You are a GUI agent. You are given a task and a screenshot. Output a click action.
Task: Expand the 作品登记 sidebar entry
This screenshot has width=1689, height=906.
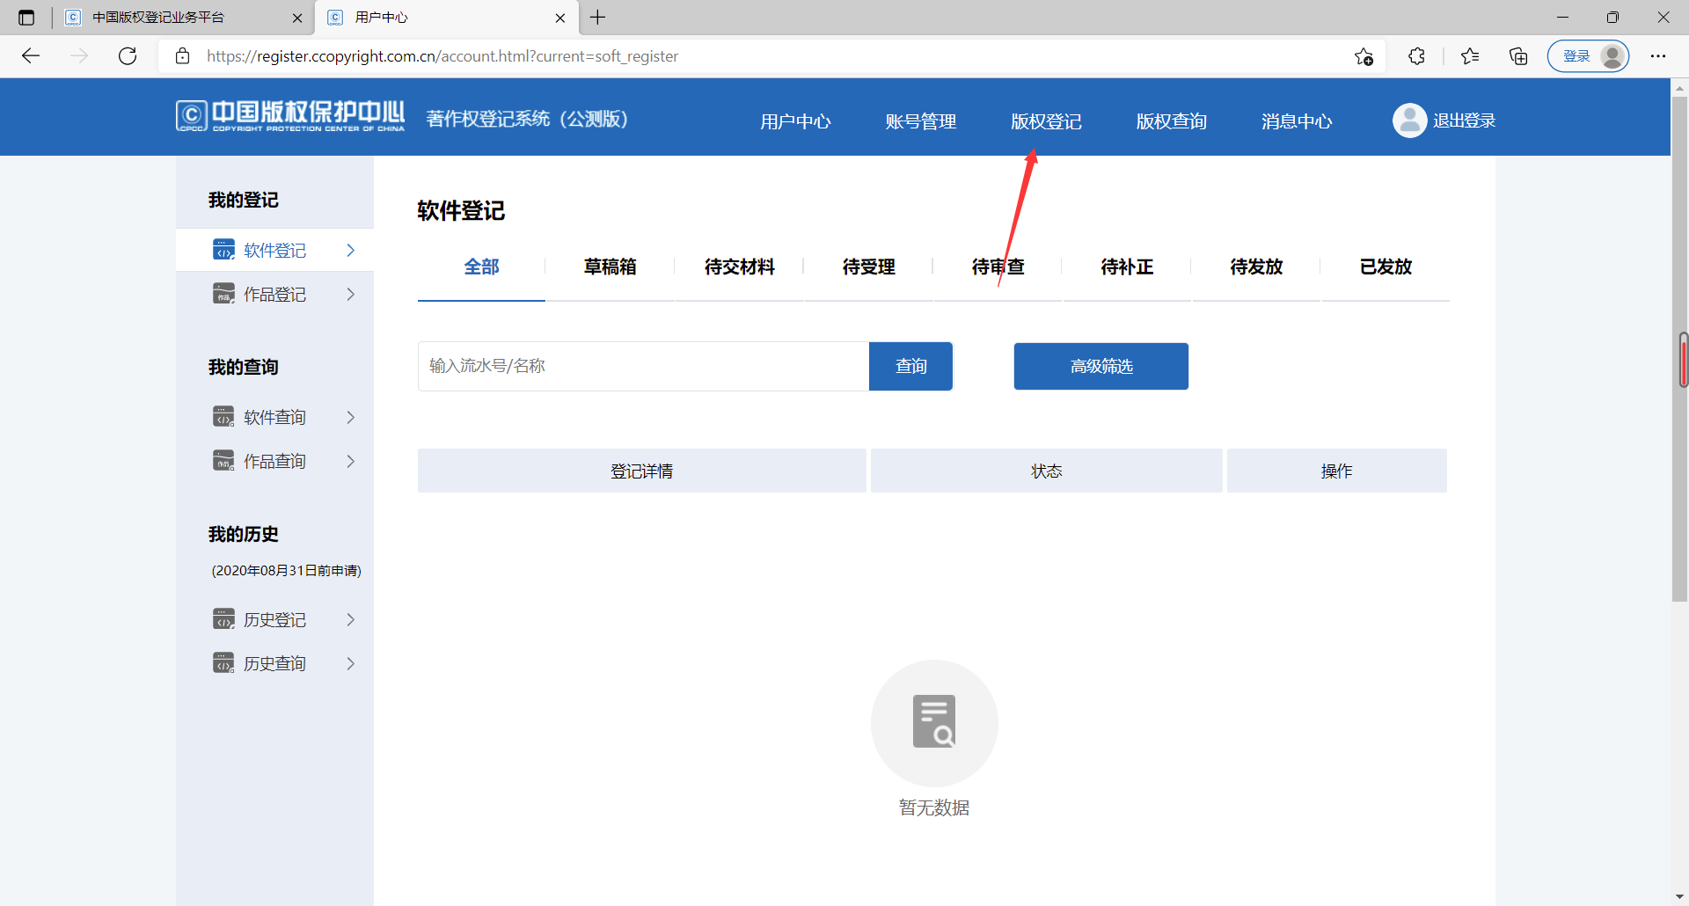[x=351, y=294]
